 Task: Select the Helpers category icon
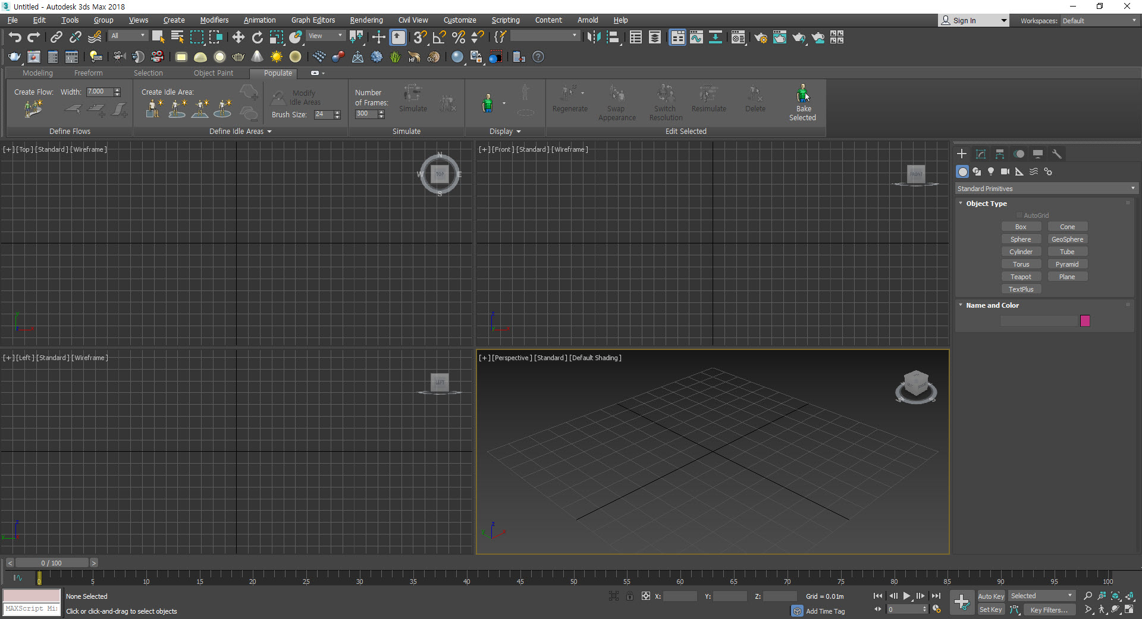1019,171
